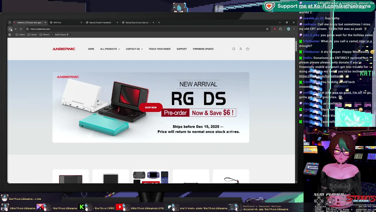Open the account login icon
376x212 pixels.
[x=241, y=49]
